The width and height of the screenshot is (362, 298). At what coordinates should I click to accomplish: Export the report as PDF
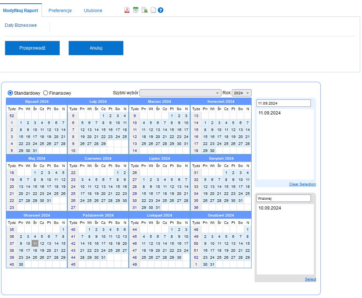127,10
